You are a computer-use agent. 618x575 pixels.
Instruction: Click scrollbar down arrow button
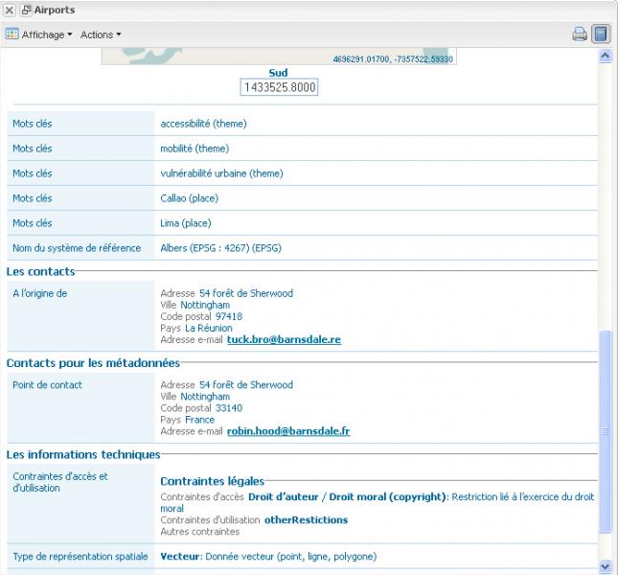pyautogui.click(x=605, y=566)
